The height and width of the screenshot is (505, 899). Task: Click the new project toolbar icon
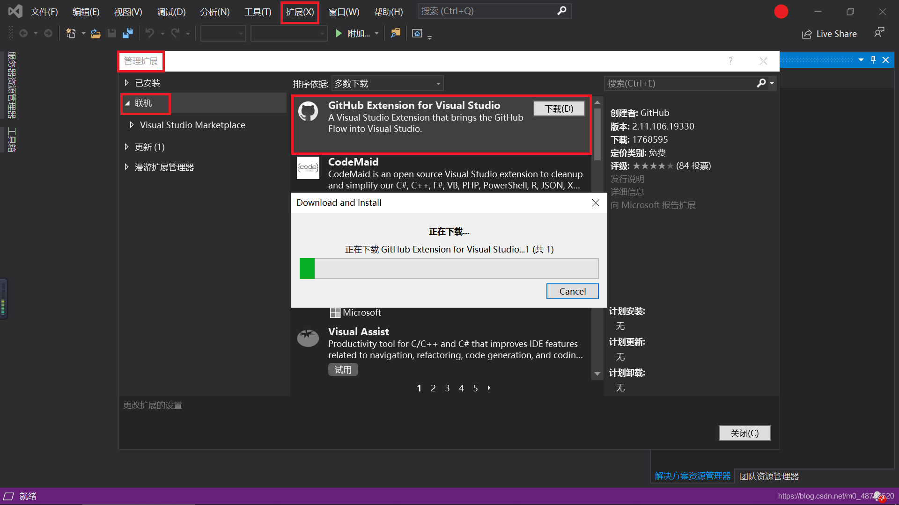(x=71, y=33)
